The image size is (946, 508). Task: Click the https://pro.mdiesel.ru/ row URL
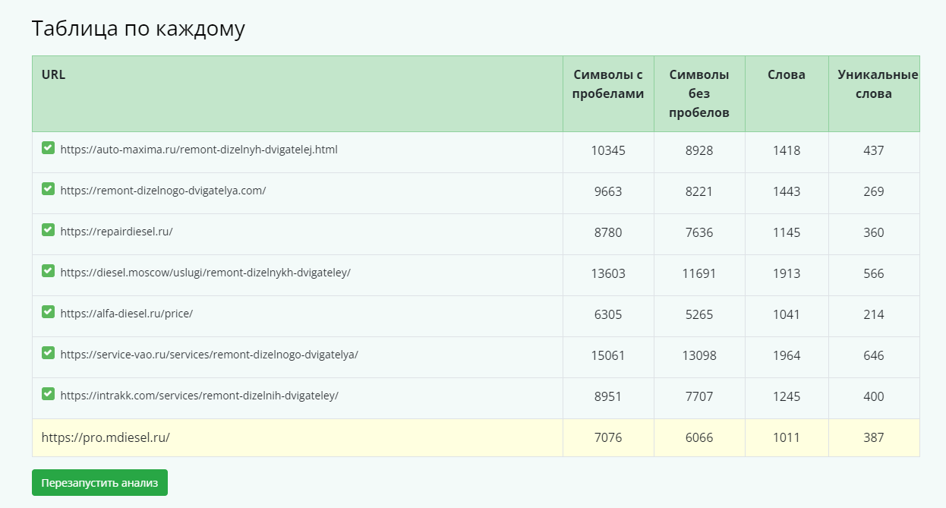[106, 437]
